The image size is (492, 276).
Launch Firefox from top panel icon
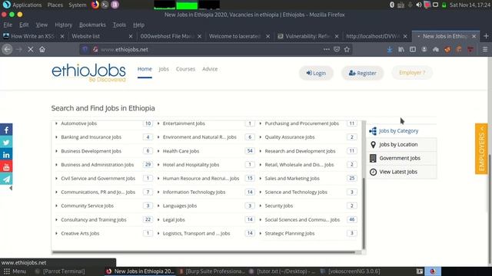[x=95, y=5]
